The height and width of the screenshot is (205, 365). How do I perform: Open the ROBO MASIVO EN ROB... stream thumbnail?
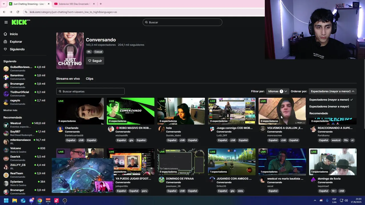(131, 111)
